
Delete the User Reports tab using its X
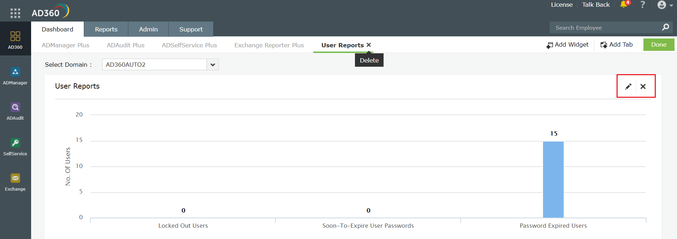click(x=369, y=45)
